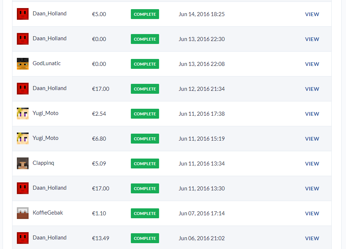
Task: Click the Clappinq username
Action: coord(43,163)
